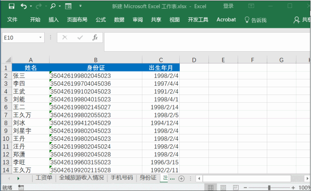Switch to the 身份证 sheet tab
This screenshot has width=311, height=191.
(x=148, y=177)
